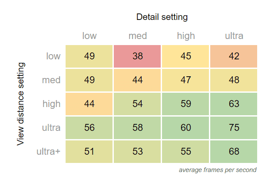
Task: Select the "high" row label
Action: tap(51, 104)
